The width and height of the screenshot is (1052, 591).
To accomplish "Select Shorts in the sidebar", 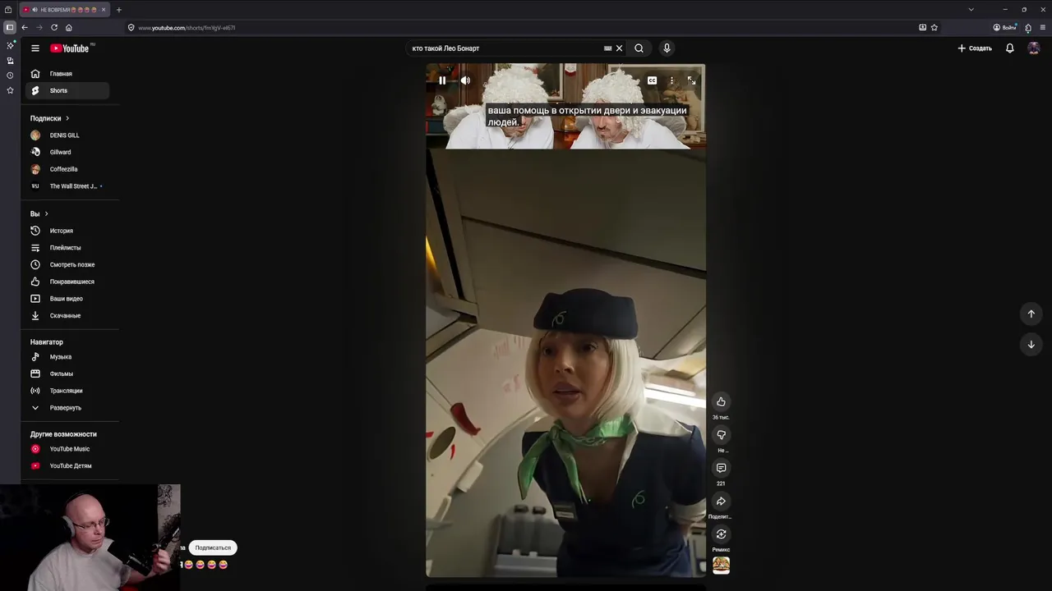I will click(67, 90).
